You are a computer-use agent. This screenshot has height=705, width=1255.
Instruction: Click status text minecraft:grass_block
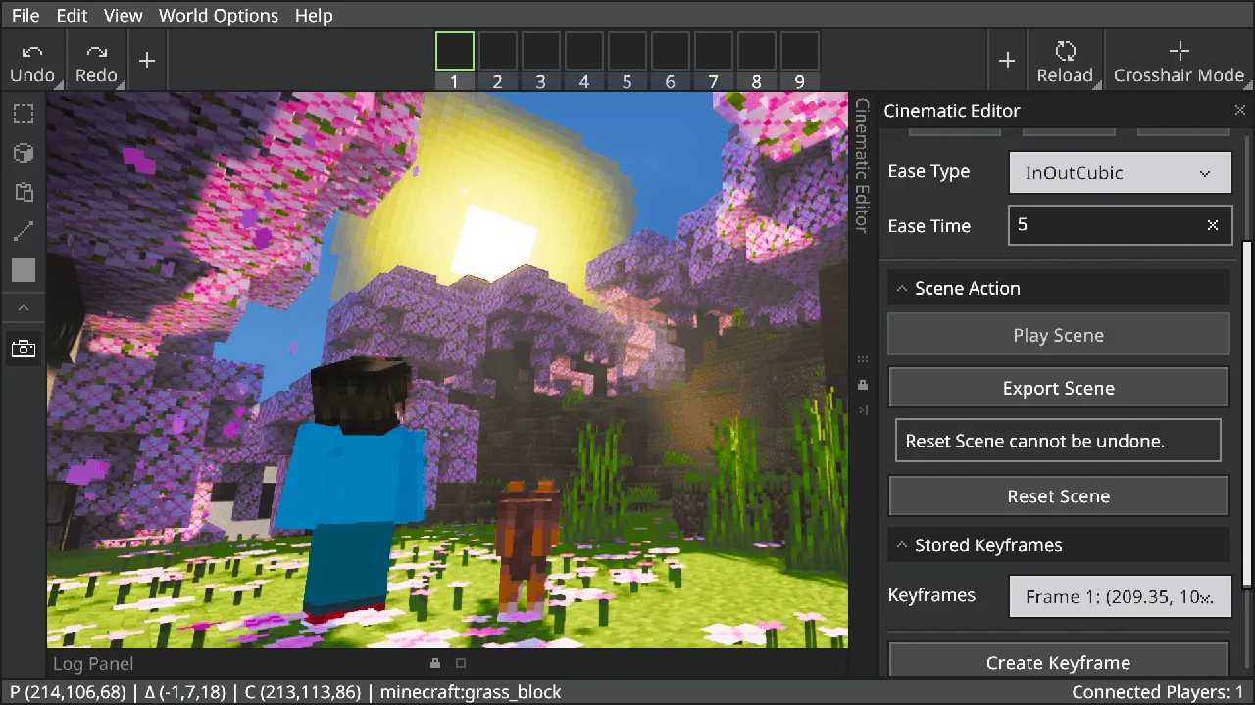471,692
